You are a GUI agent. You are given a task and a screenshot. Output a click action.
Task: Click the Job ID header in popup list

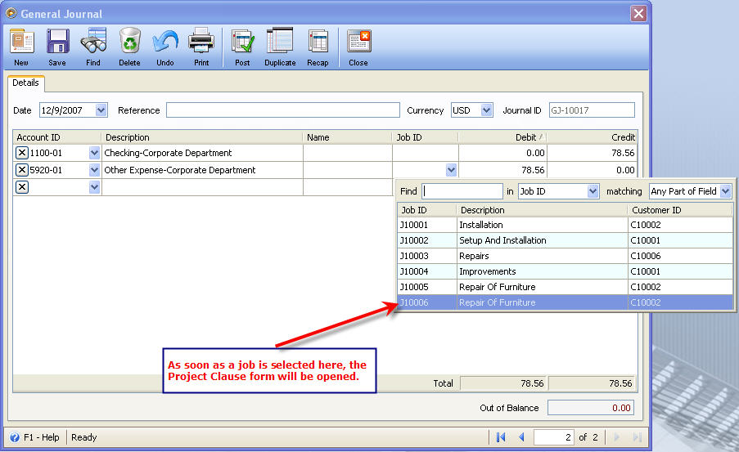click(427, 210)
